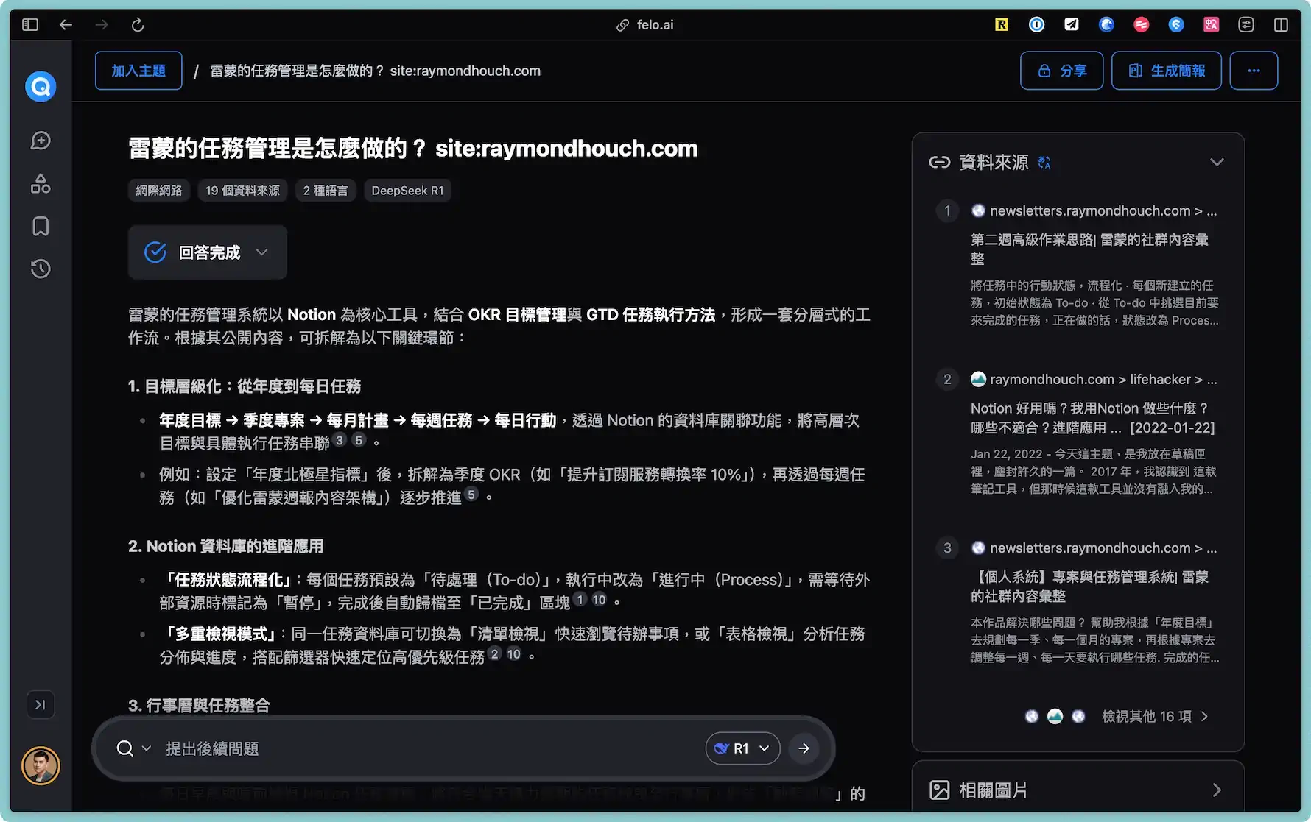Click raymondhouch.com > lifehacker domain of source 2

pos(1103,379)
